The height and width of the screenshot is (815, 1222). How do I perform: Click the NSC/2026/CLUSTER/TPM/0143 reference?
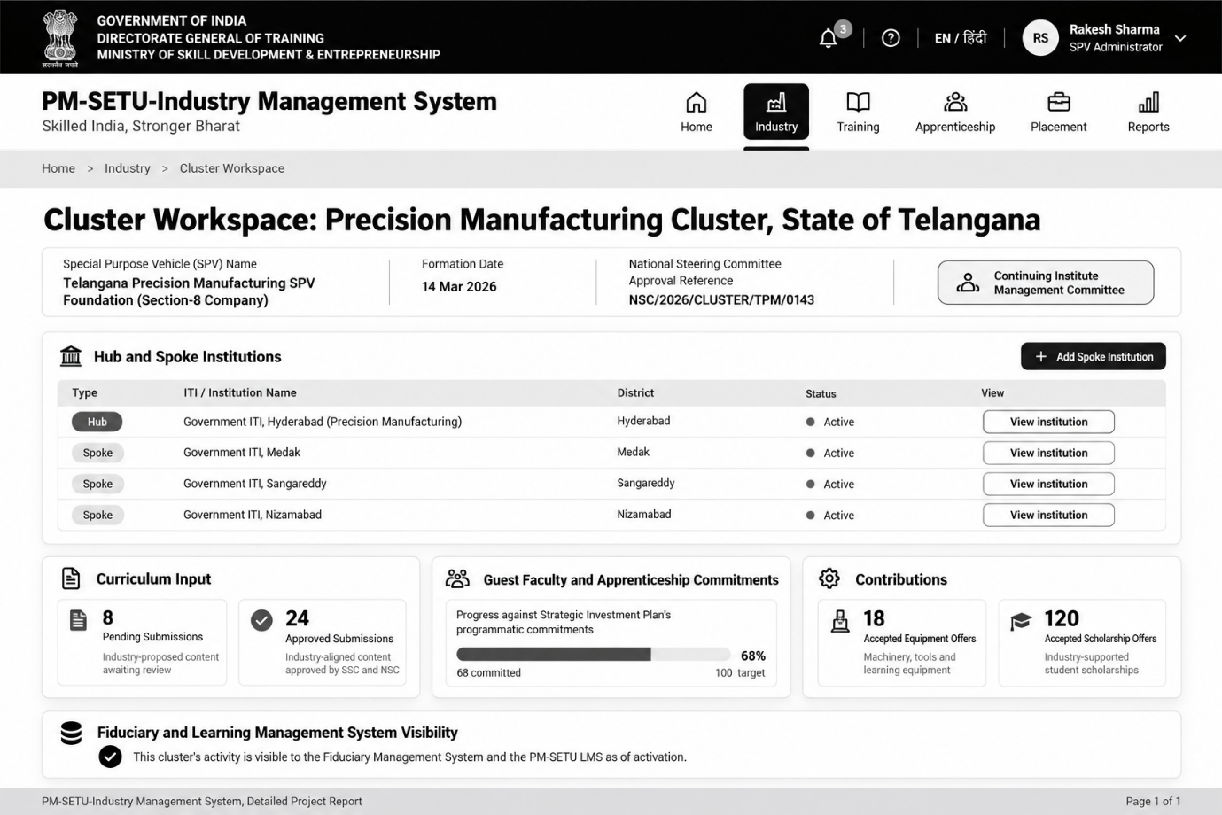point(721,299)
